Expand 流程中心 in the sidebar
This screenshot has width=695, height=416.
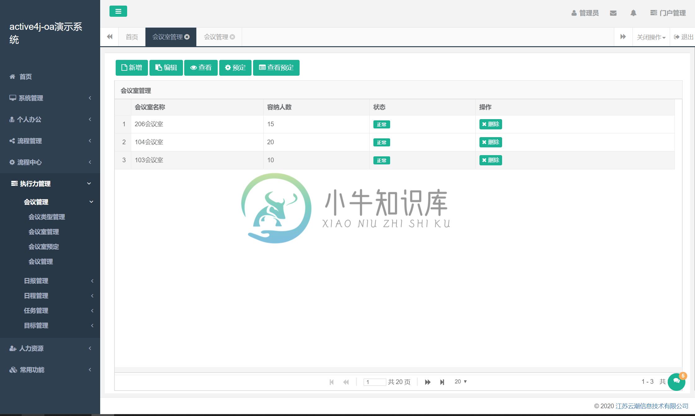tap(50, 162)
